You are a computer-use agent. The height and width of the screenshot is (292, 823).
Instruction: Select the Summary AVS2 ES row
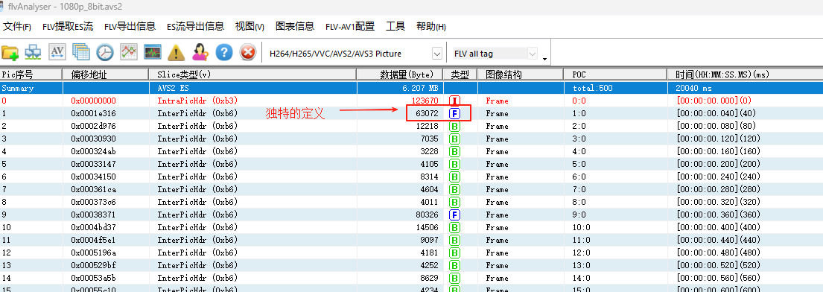tap(411, 88)
